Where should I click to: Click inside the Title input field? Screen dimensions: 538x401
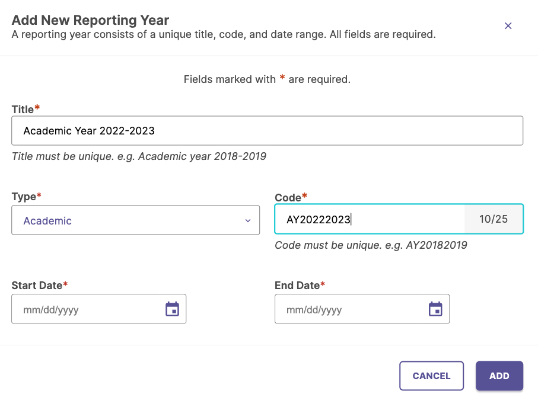point(267,130)
